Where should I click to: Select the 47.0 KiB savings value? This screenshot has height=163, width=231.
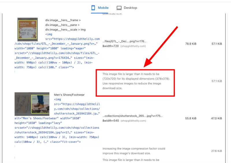216,118
